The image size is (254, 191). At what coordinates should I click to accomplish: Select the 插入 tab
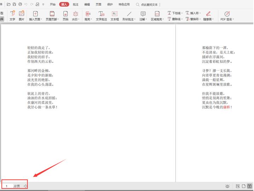(x=64, y=4)
